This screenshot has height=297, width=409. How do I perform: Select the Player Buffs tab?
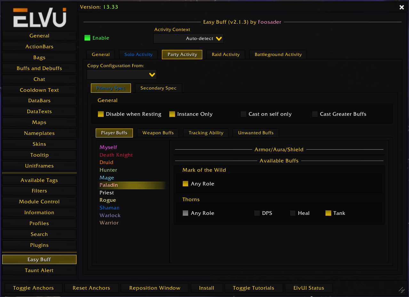click(114, 133)
